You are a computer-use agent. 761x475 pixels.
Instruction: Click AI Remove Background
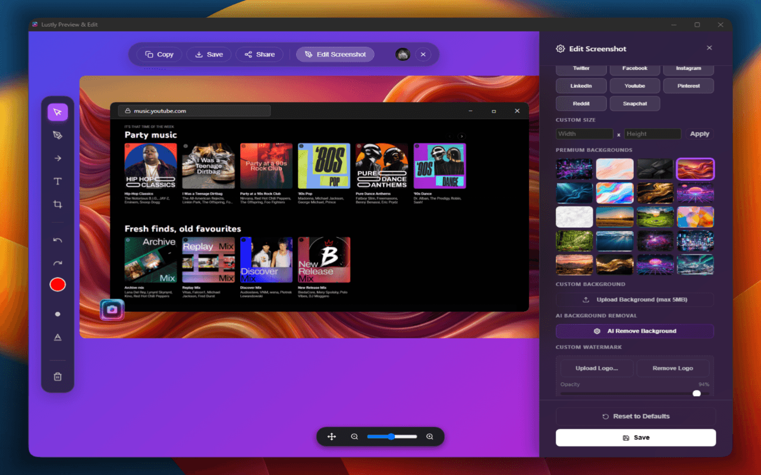pyautogui.click(x=635, y=331)
